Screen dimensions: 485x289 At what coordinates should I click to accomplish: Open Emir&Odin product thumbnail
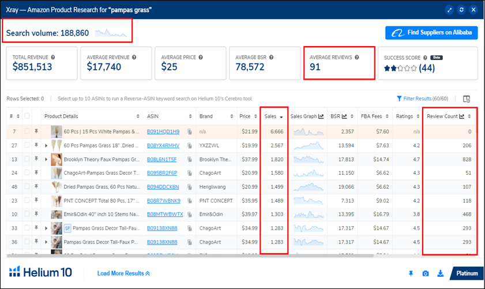[57, 214]
